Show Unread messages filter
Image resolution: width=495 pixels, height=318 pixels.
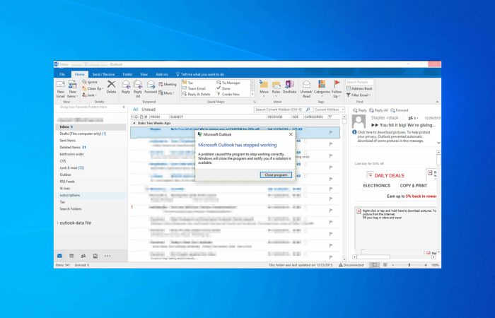148,110
